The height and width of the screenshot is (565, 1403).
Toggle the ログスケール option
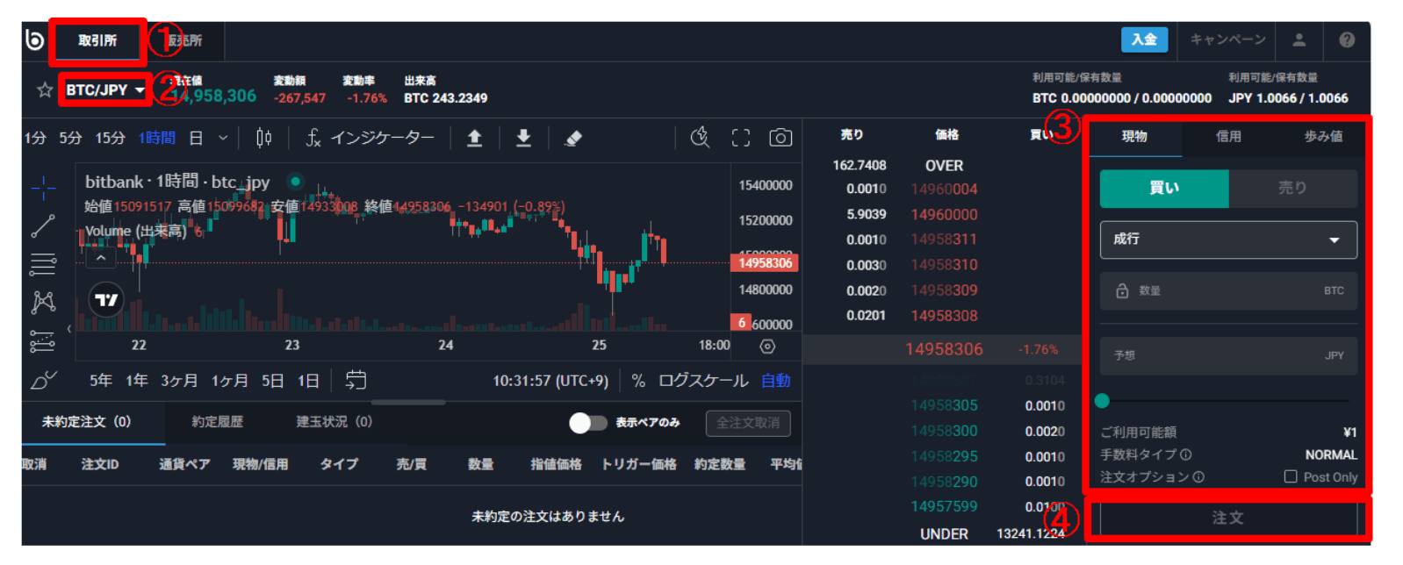click(x=702, y=381)
